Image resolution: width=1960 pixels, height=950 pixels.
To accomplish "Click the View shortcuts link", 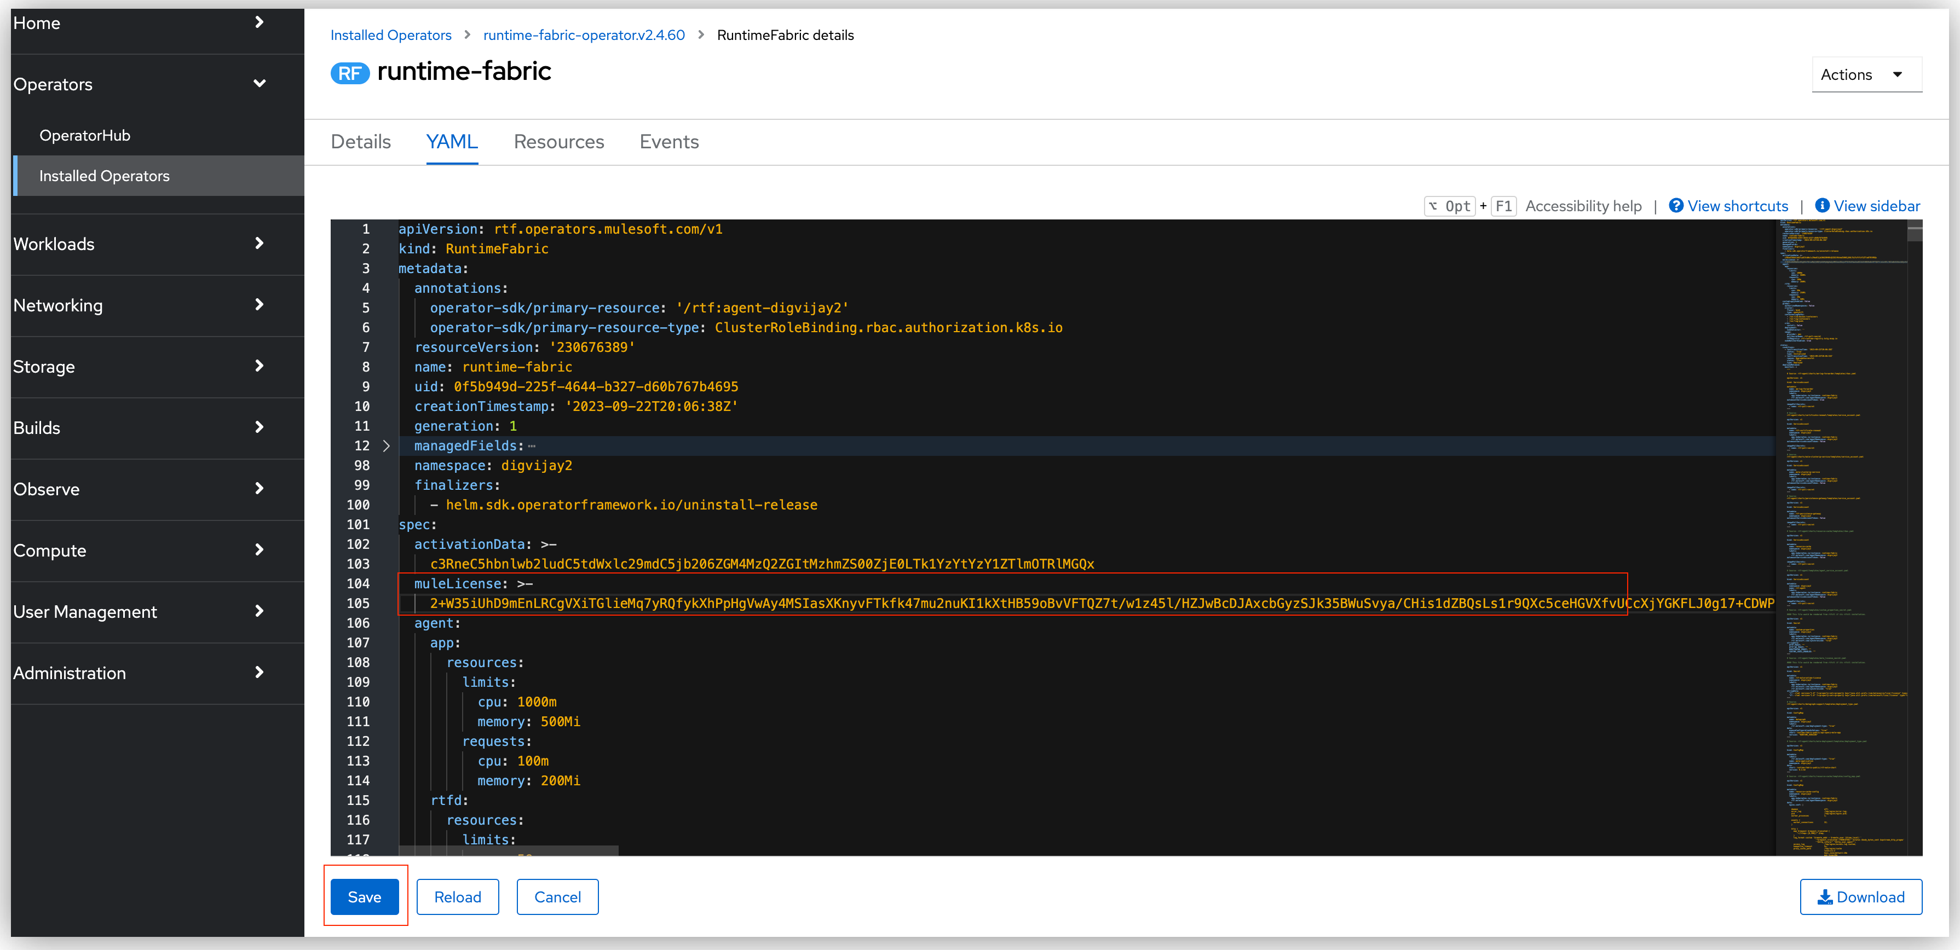I will click(1738, 205).
